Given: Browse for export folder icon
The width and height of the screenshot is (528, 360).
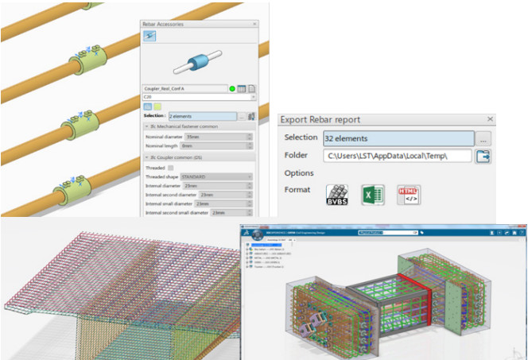Looking at the screenshot, I should tap(483, 156).
